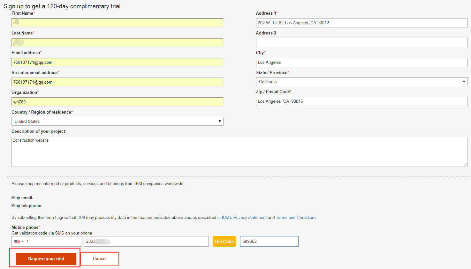Toggle the 'by telephone' checkbox
This screenshot has width=471, height=269.
13,205
